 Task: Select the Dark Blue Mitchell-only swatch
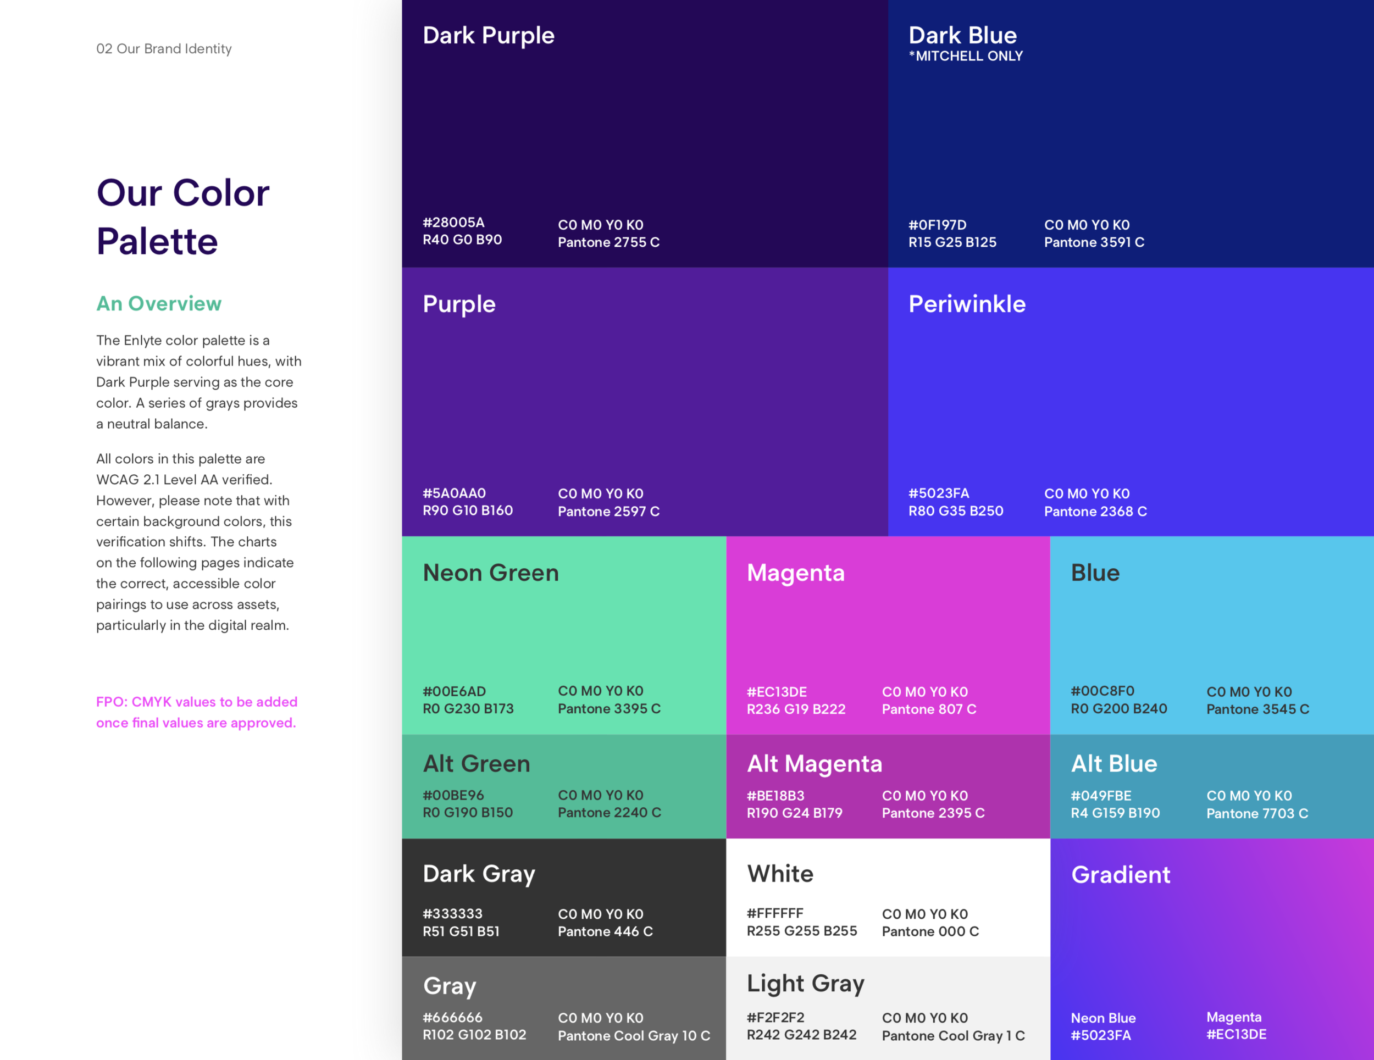[1131, 134]
